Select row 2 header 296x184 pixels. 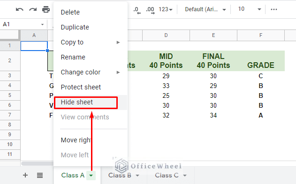[x=10, y=61]
